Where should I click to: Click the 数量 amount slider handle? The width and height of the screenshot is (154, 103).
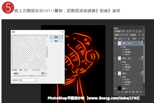[x=32, y=76]
